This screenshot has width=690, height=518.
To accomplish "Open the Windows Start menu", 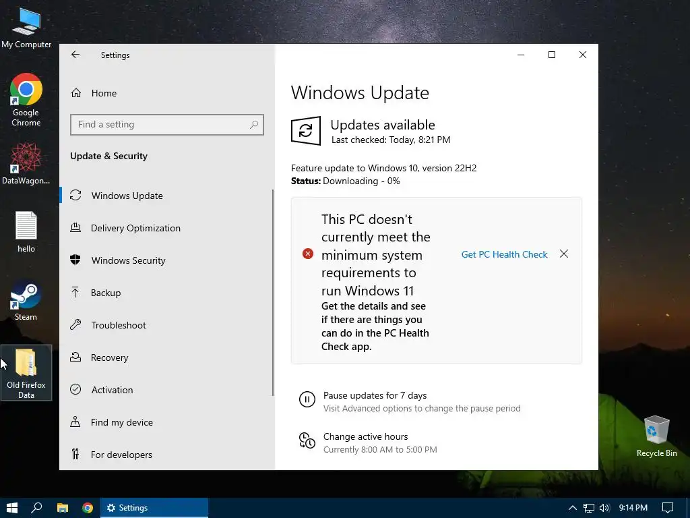I will (x=12, y=508).
